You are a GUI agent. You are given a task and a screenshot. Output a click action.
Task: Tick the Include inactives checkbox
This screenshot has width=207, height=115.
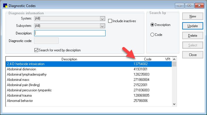click(110, 21)
